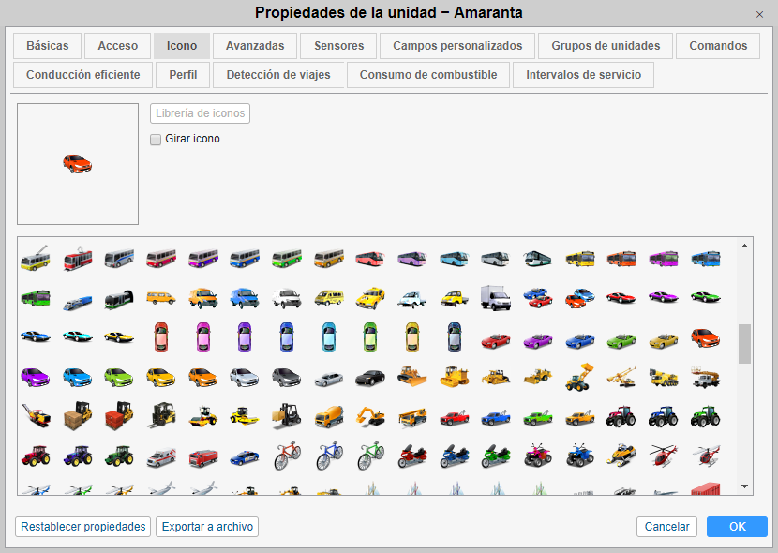778x553 pixels.
Task: Select the yellow snowmobile icon
Action: point(621,455)
